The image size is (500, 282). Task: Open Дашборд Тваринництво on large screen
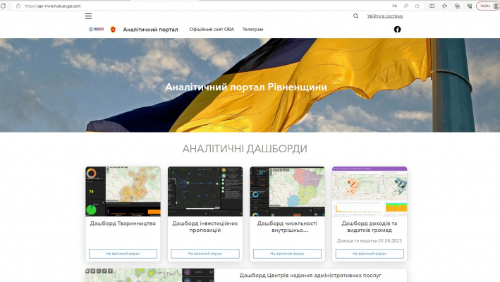click(x=123, y=254)
